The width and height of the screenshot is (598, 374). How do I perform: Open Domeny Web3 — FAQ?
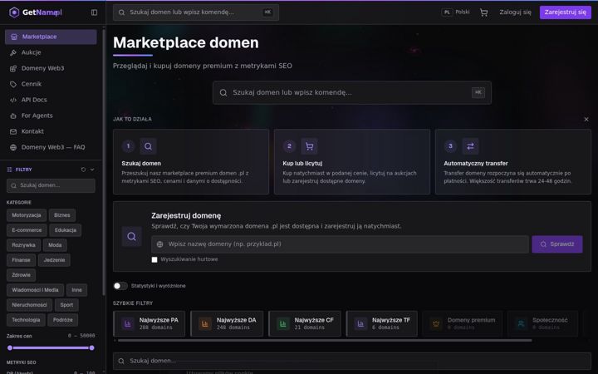tap(51, 147)
